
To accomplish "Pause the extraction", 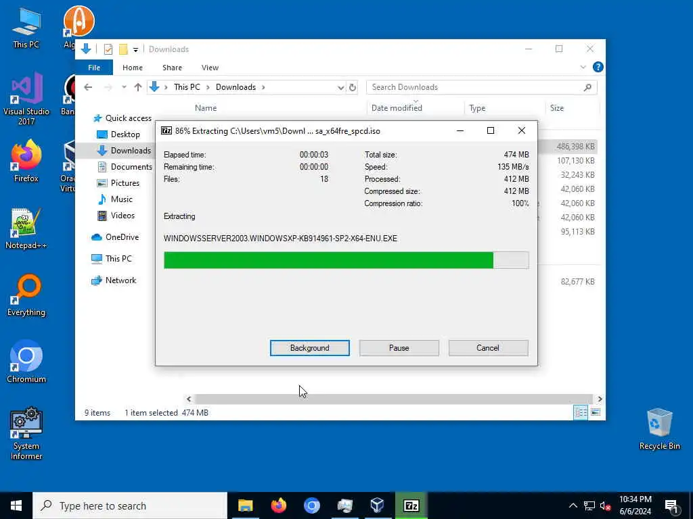I will 399,348.
